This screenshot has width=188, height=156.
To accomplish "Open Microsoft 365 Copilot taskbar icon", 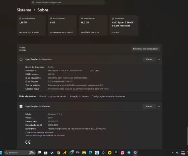I will coord(78,153).
